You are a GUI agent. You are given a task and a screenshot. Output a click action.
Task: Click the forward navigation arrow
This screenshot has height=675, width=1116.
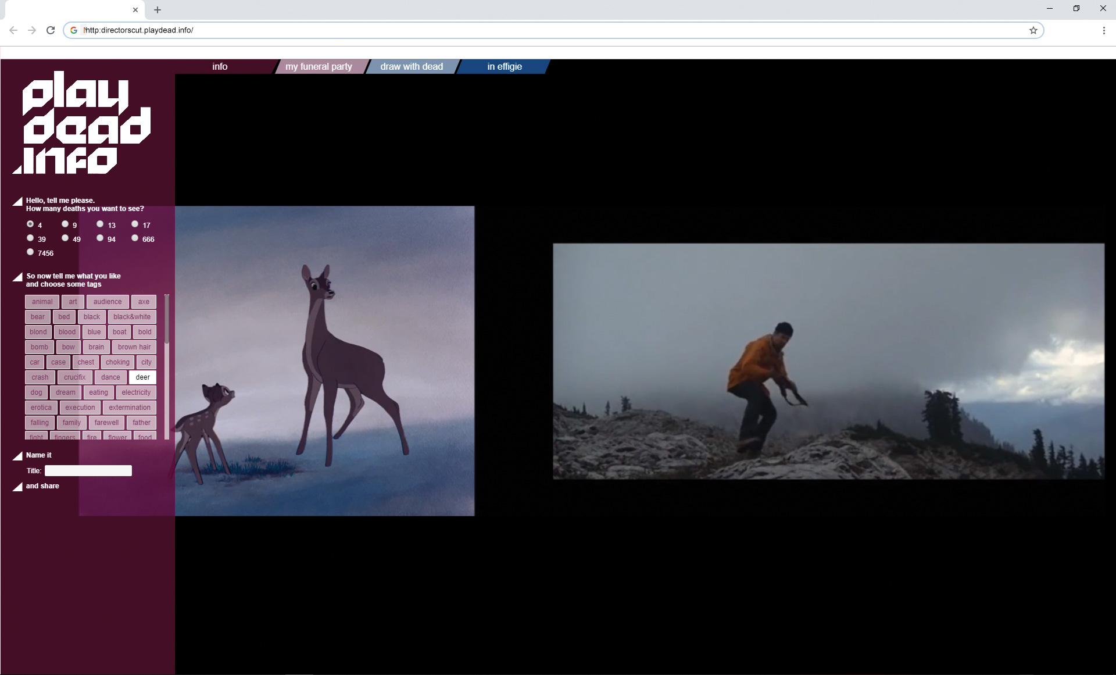pyautogui.click(x=32, y=30)
